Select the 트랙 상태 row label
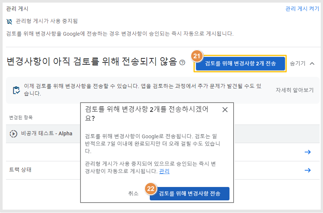Screen dimensions: 323x213 pos(20,170)
